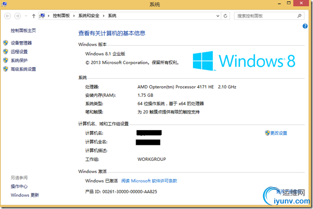The width and height of the screenshot is (313, 209).
Task: Go up one level with up arrow
Action: point(34,16)
